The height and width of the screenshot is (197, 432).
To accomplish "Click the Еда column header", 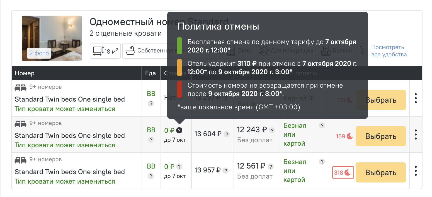I will click(x=151, y=73).
